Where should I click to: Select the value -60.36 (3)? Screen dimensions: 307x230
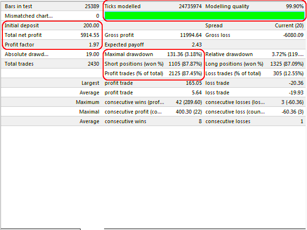[x=293, y=112]
